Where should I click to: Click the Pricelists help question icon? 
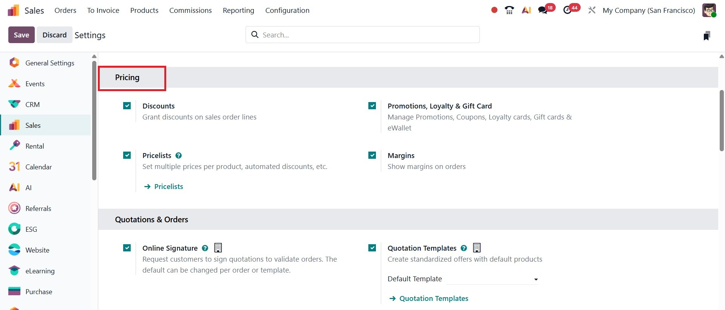(179, 155)
